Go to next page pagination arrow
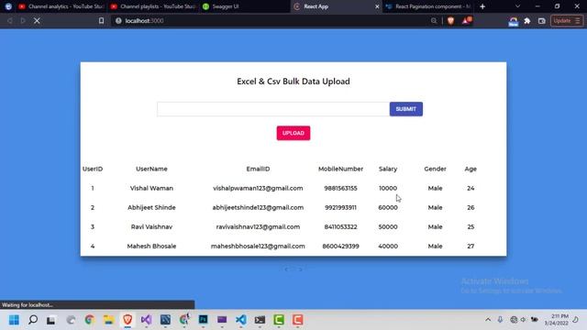587x330 pixels. (x=300, y=269)
